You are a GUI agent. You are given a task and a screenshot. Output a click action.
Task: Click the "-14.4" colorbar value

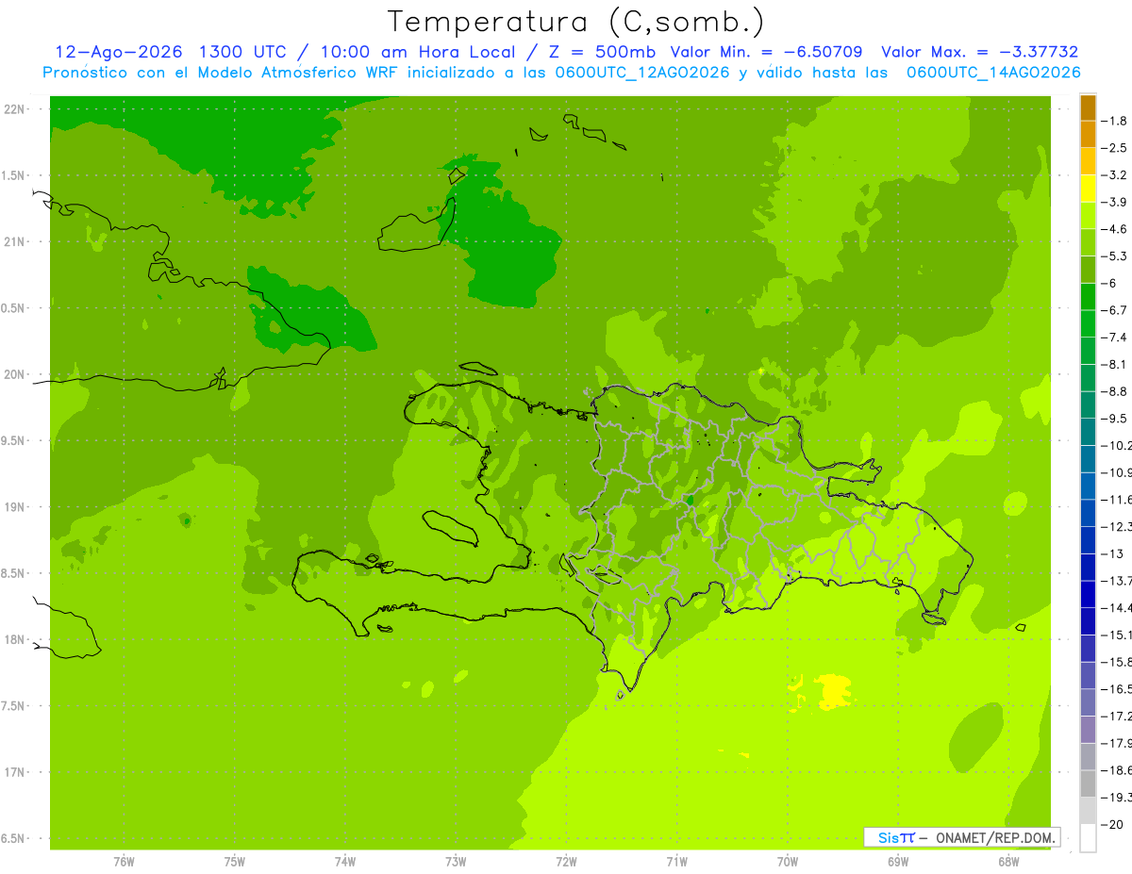[1117, 608]
